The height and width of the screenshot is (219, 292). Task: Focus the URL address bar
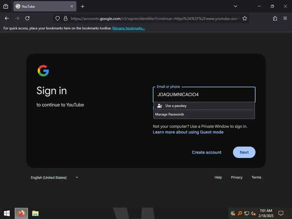point(154,19)
